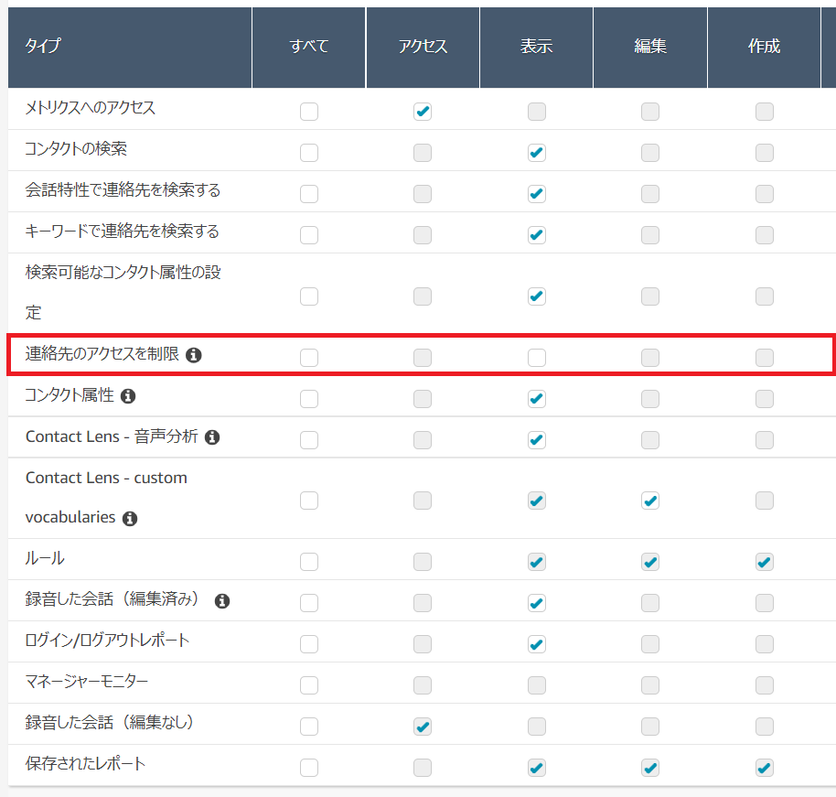Screen dimensions: 836x797
Task: Click the 表示 column header
Action: pyautogui.click(x=536, y=48)
